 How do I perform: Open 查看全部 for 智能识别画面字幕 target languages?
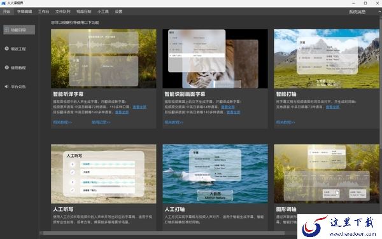pyautogui.click(x=234, y=113)
